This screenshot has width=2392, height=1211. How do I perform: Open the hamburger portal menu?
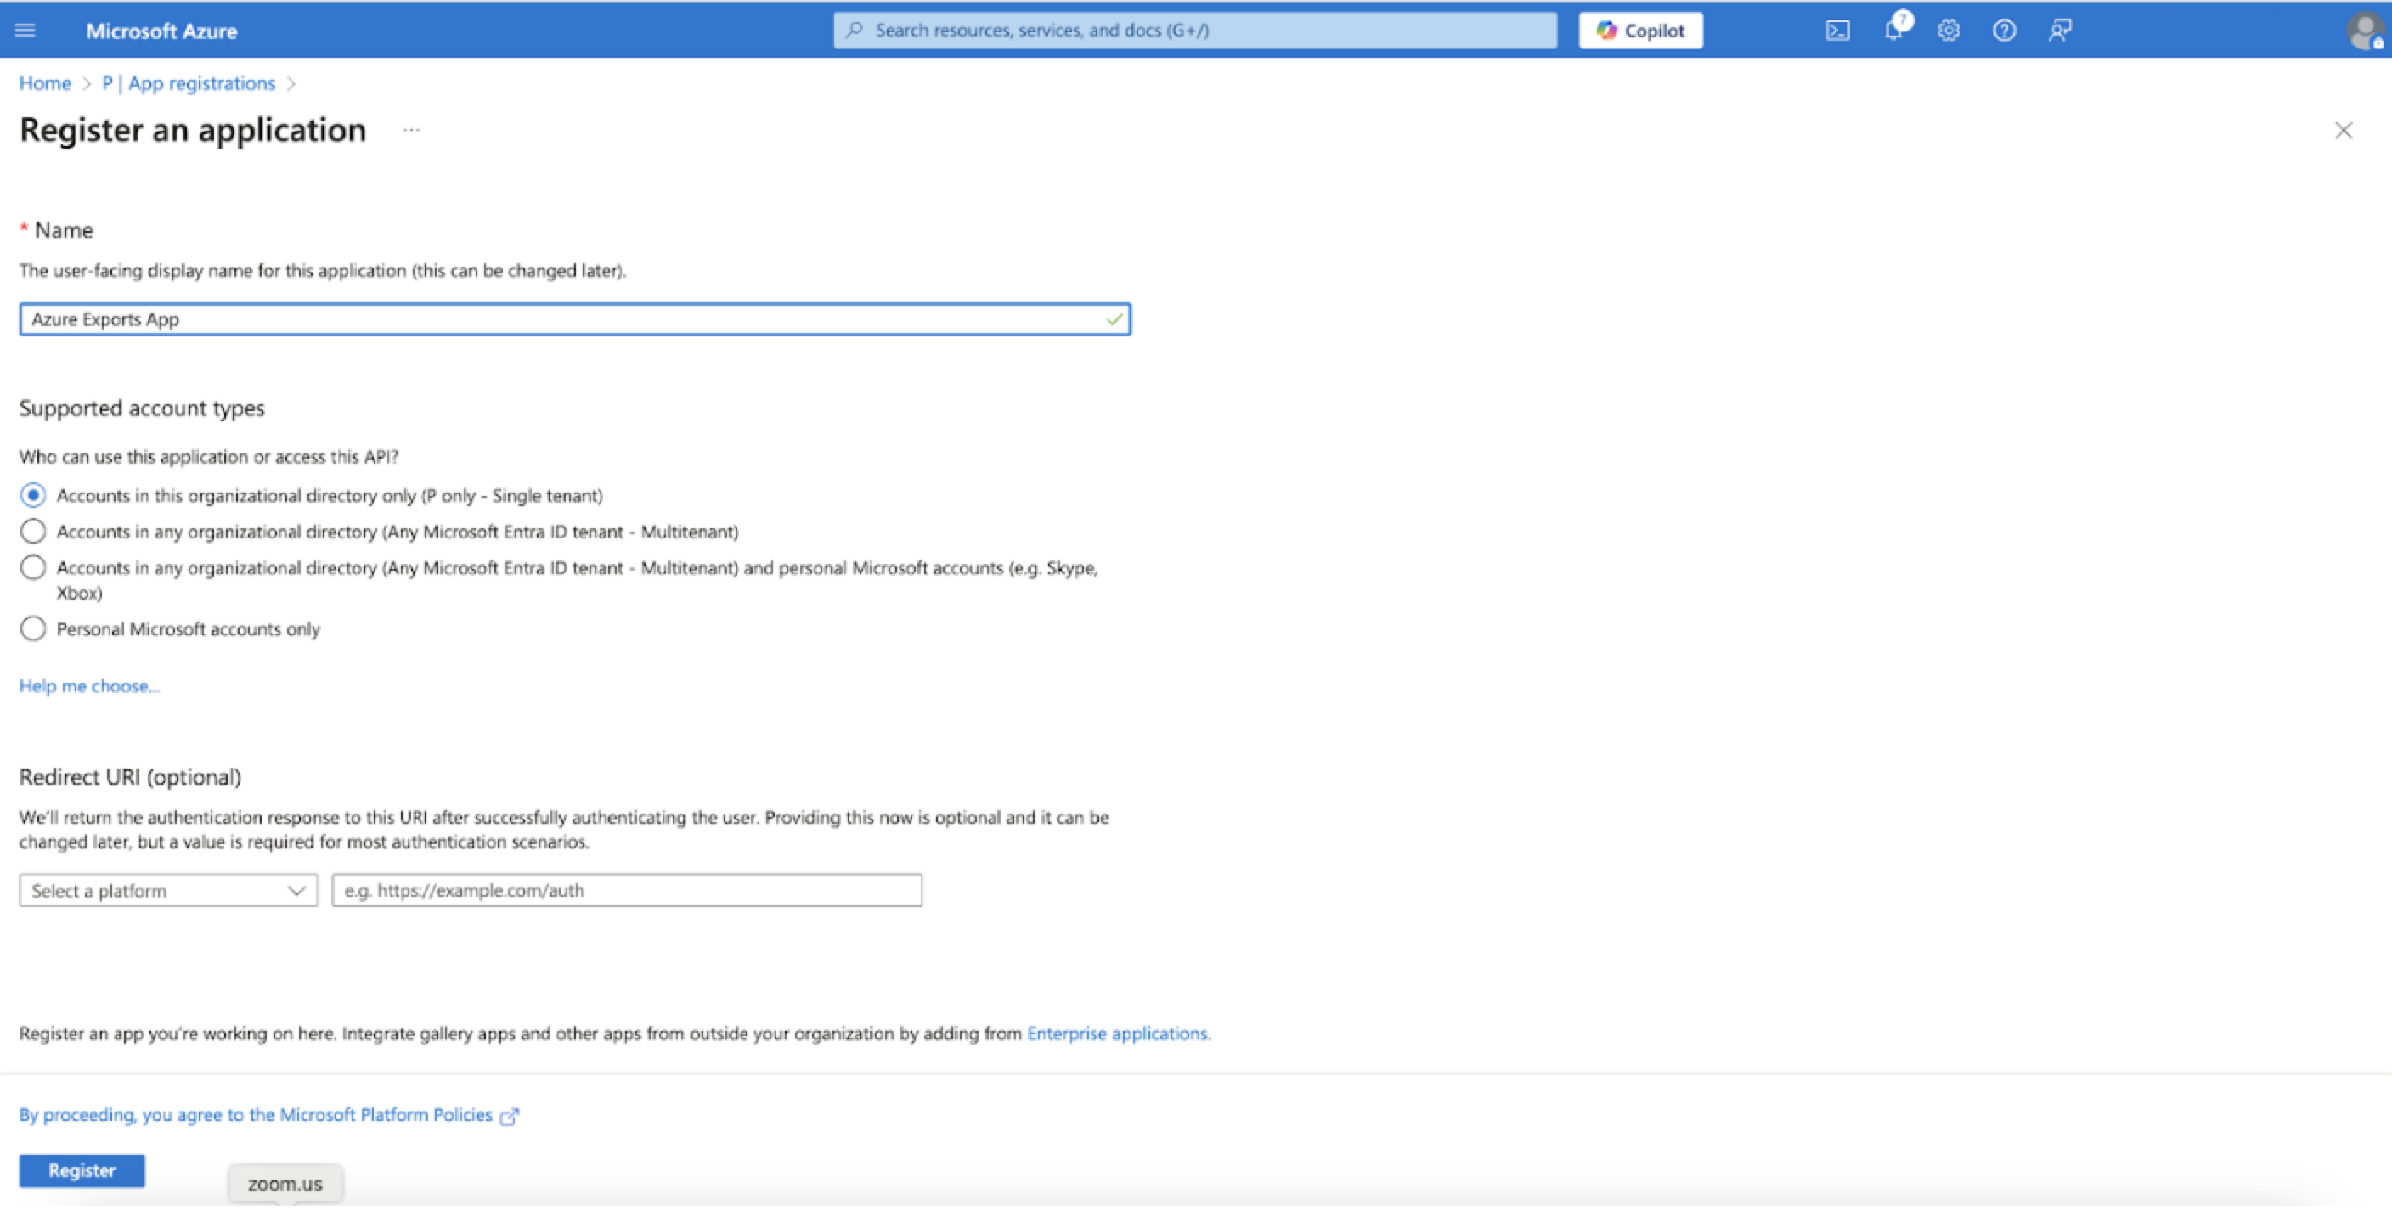pyautogui.click(x=25, y=31)
